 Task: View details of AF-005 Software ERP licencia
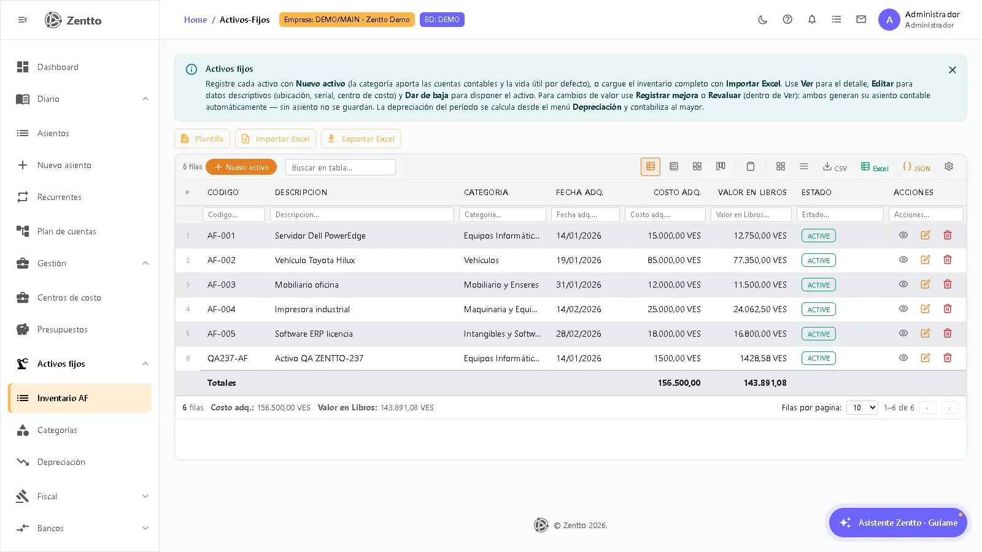[903, 333]
